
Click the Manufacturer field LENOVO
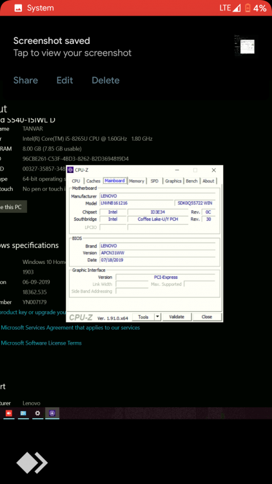click(157, 196)
